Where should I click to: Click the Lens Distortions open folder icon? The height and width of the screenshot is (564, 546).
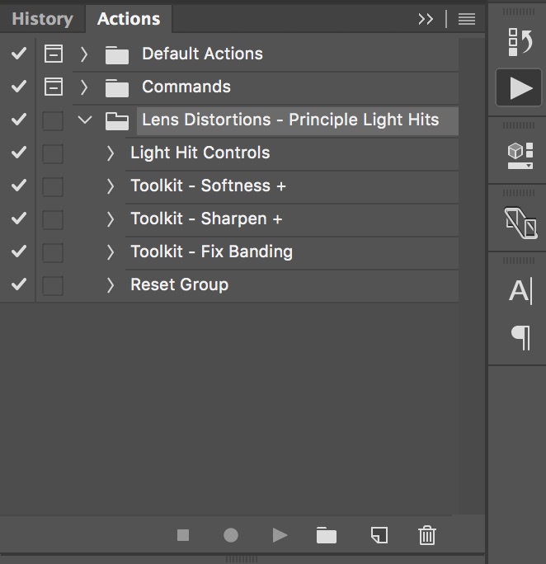click(117, 121)
